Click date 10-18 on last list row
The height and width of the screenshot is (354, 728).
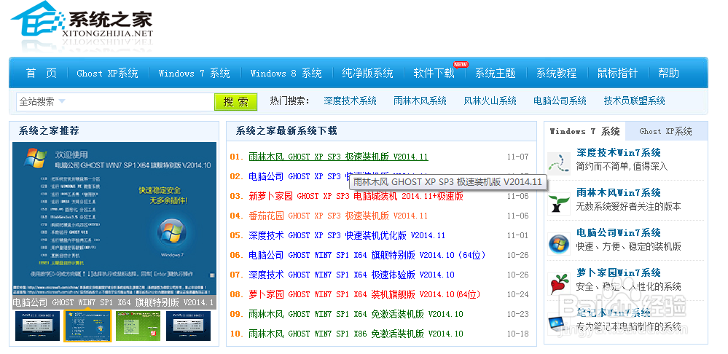pyautogui.click(x=517, y=334)
